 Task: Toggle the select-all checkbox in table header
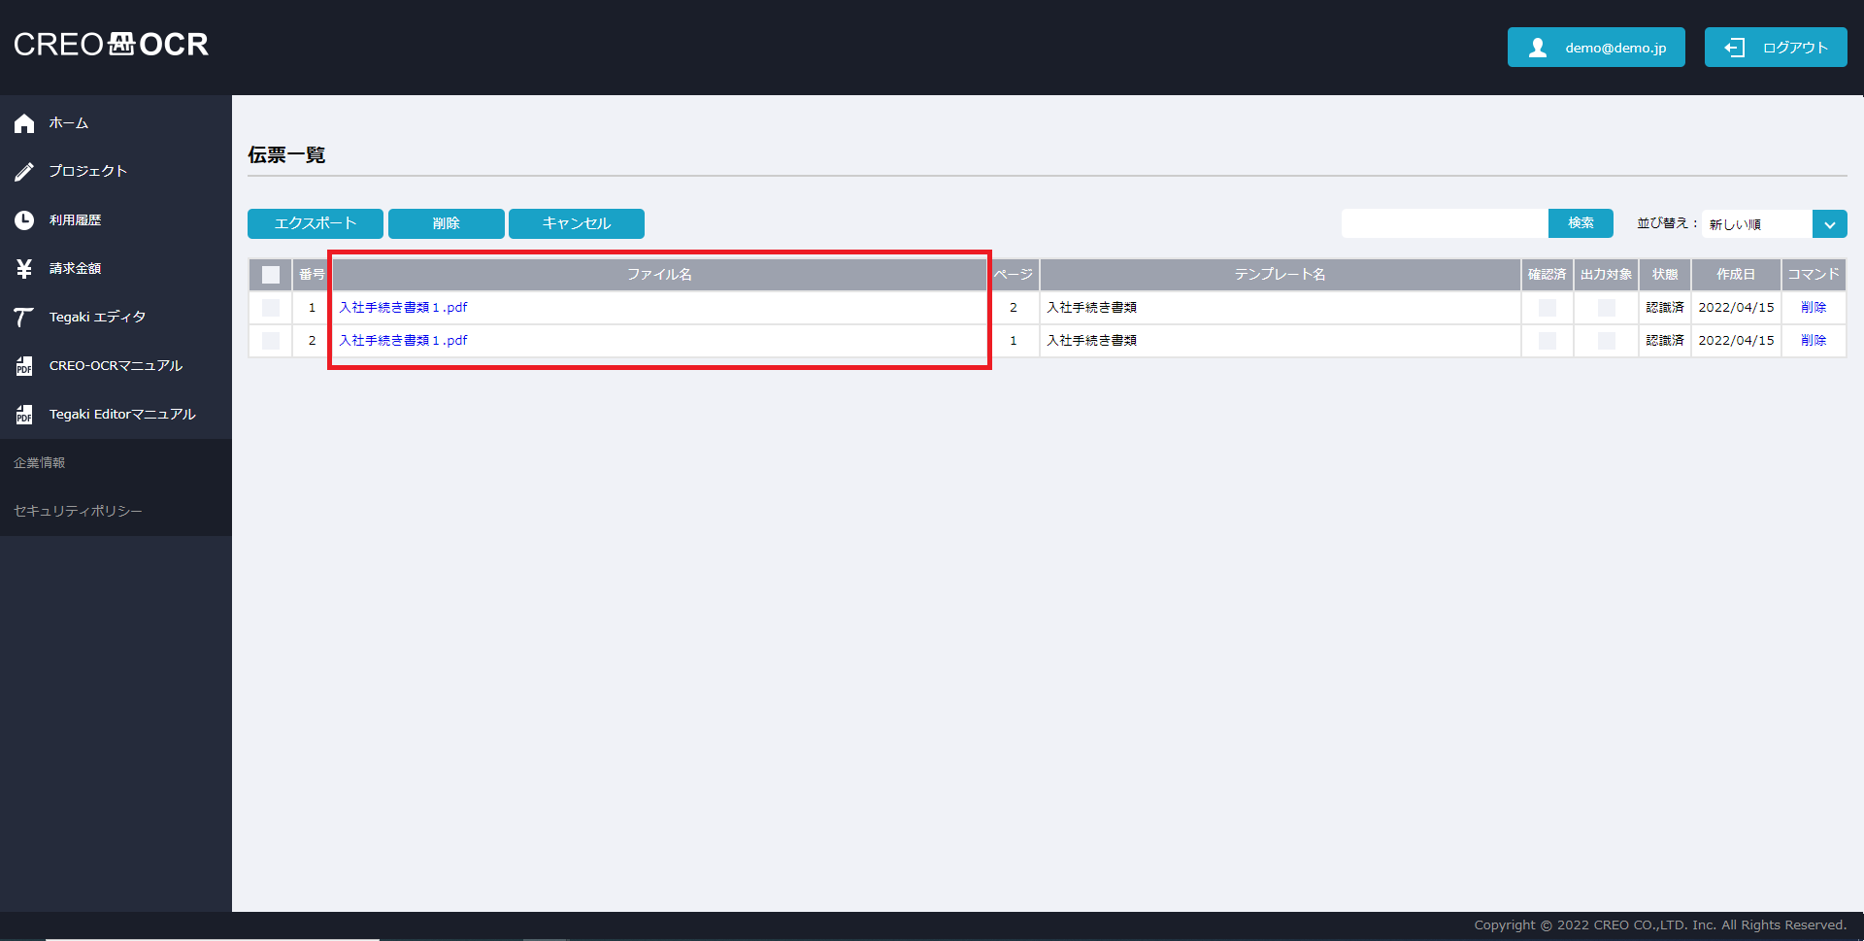pyautogui.click(x=271, y=275)
